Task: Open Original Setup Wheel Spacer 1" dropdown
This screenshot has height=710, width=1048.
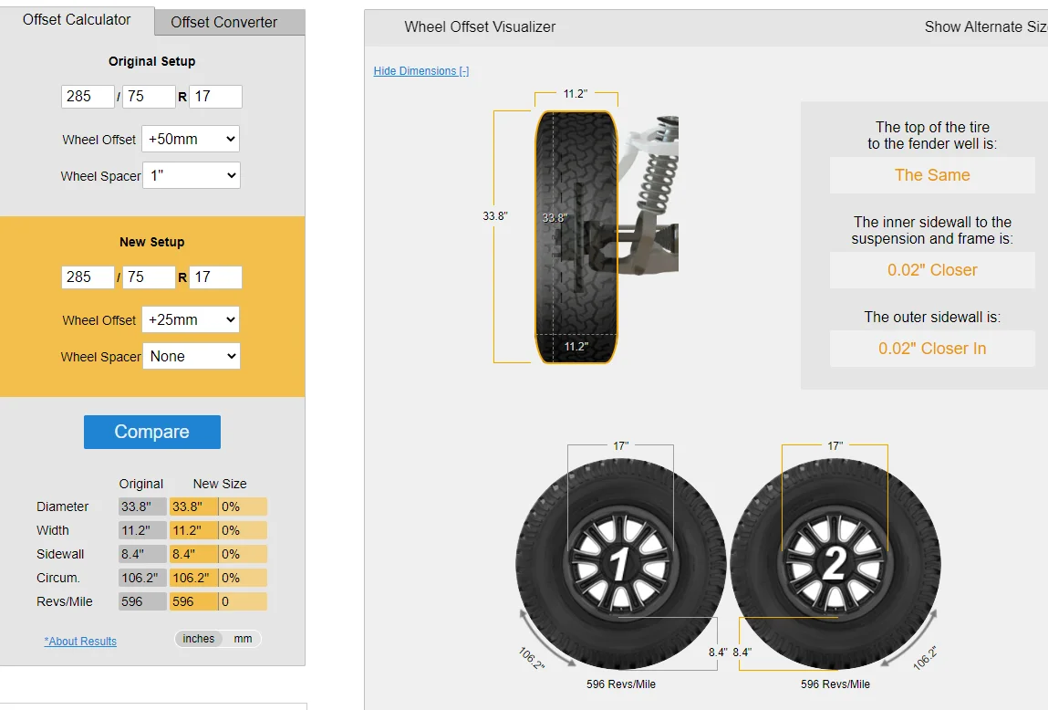Action: tap(192, 175)
